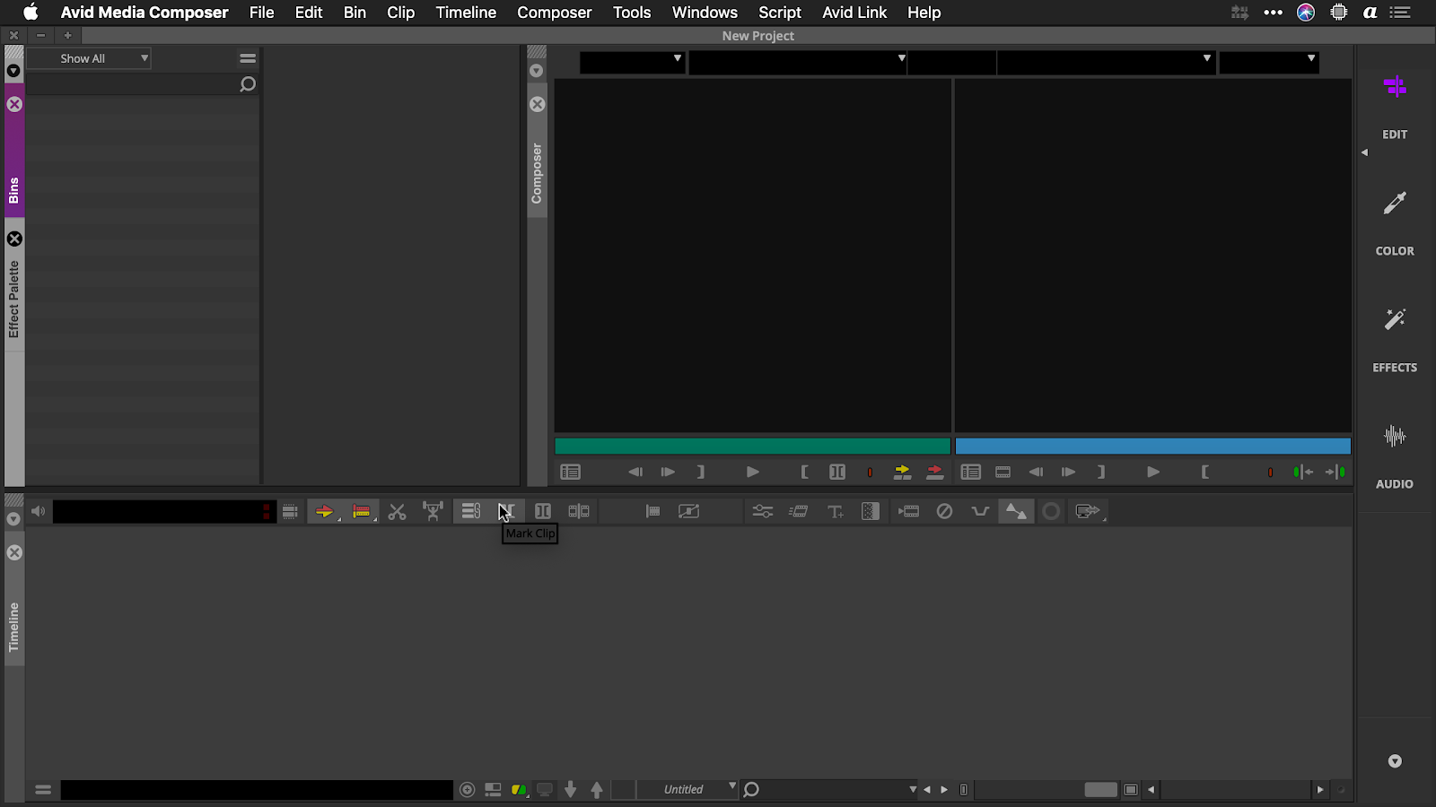
Task: Open the Timeline menu
Action: coord(466,13)
